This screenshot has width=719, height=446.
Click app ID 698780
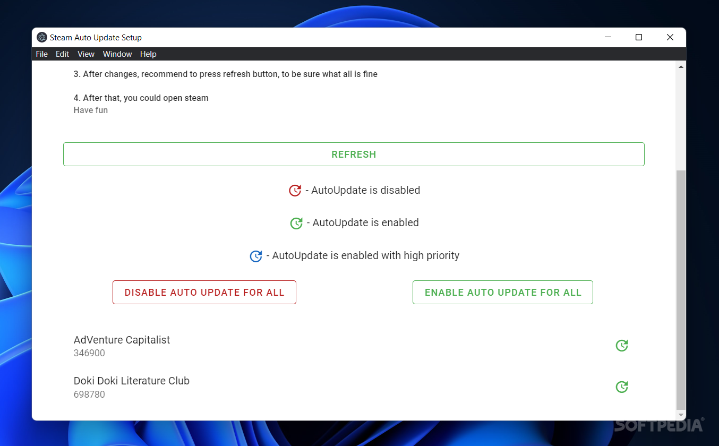pos(89,394)
